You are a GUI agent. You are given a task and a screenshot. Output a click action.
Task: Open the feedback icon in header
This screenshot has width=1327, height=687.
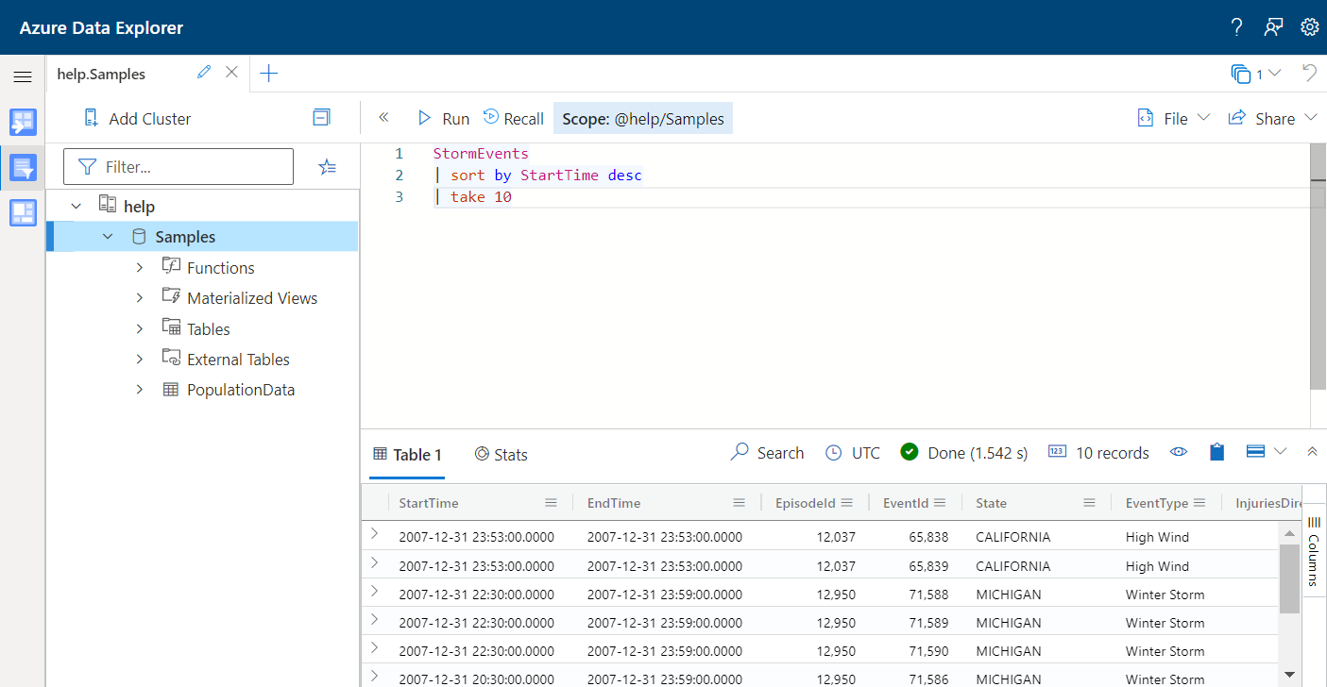pos(1273,27)
